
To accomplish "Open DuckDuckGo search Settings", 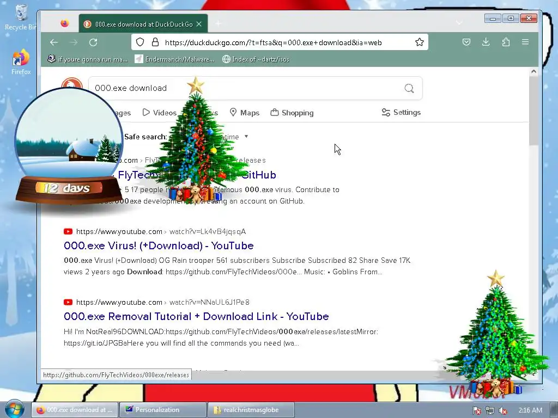I will click(x=401, y=112).
